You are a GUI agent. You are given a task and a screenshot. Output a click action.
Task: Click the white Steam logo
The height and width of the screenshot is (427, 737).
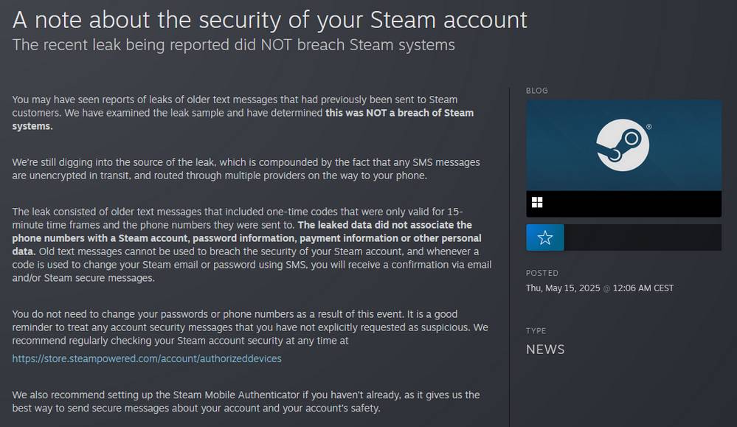[623, 145]
